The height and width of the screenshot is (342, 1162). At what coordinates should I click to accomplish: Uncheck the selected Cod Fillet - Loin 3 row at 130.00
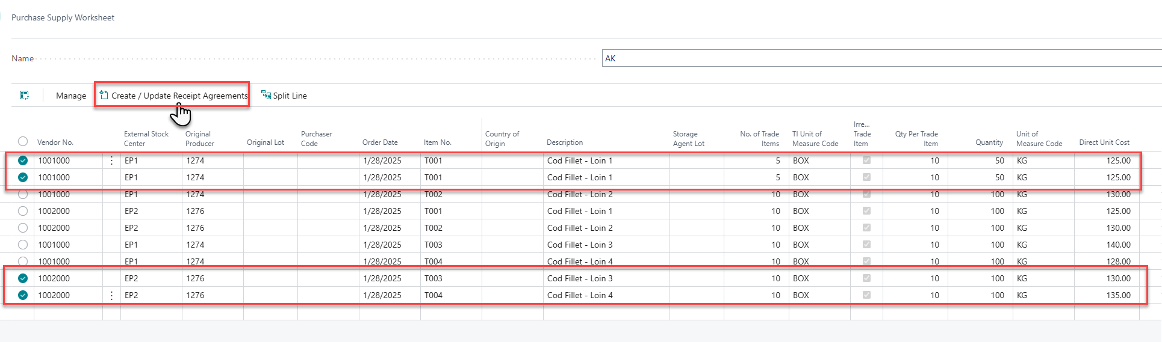(23, 278)
